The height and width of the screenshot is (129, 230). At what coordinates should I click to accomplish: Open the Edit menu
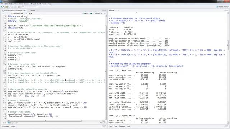(6, 4)
